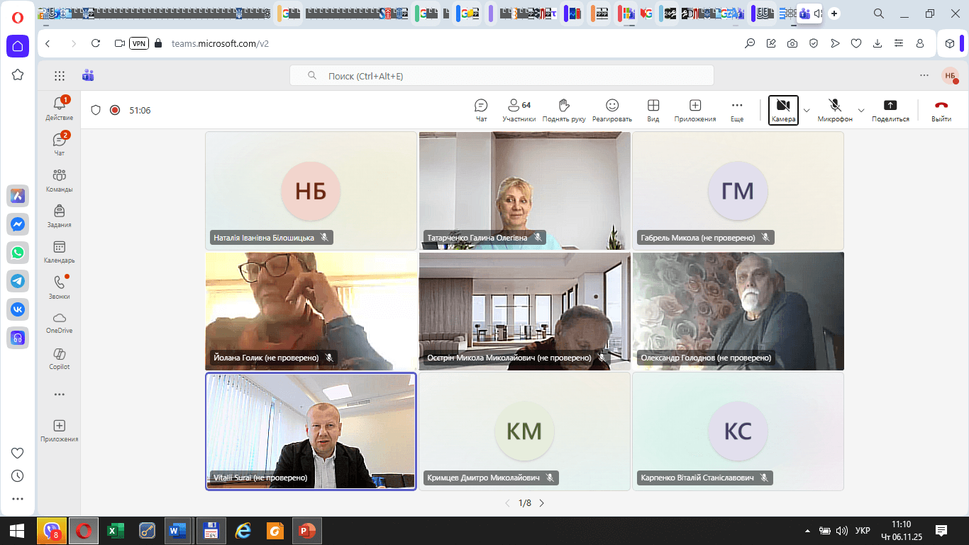Show the Участники participants list

pos(519,110)
